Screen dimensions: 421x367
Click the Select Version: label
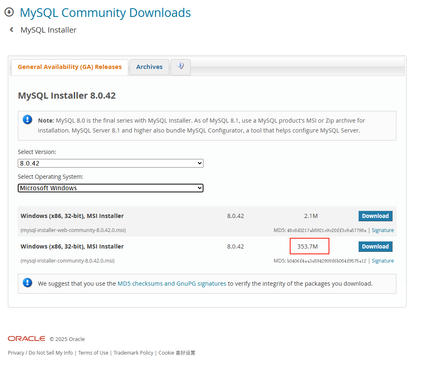click(37, 152)
